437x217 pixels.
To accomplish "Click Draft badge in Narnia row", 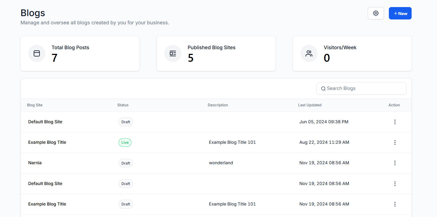I will point(126,163).
